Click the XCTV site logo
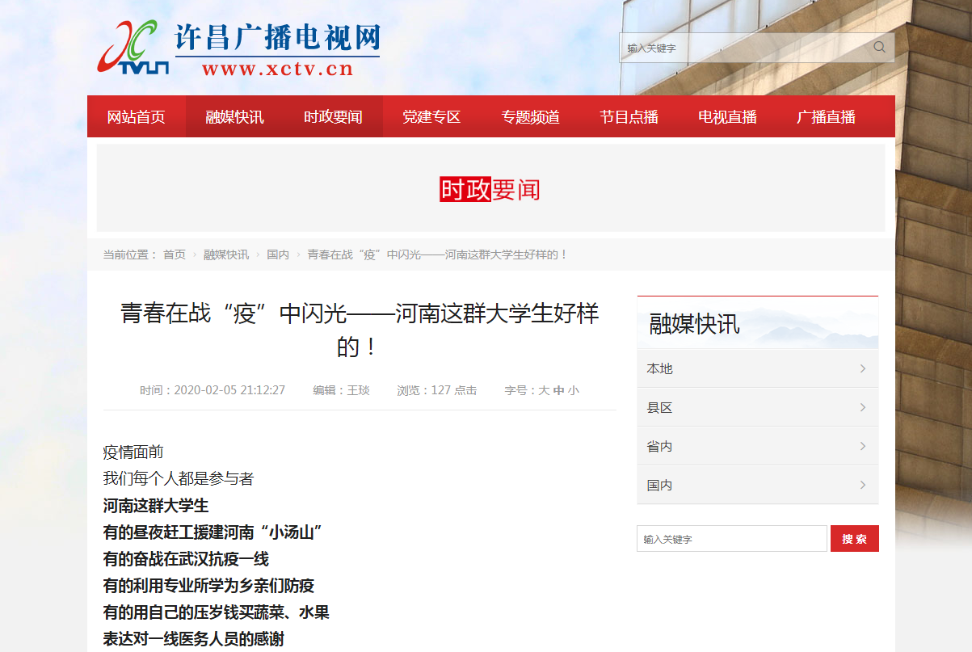The image size is (972, 652). [x=238, y=48]
